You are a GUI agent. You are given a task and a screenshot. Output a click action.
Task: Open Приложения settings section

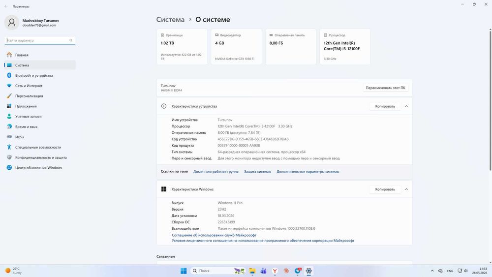[40, 106]
